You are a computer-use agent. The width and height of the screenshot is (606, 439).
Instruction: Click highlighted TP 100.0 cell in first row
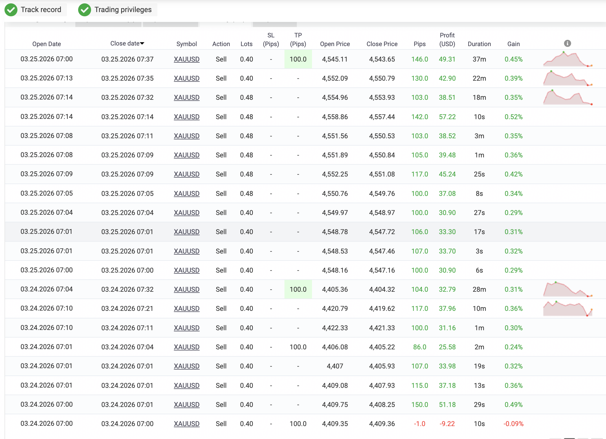coord(298,59)
